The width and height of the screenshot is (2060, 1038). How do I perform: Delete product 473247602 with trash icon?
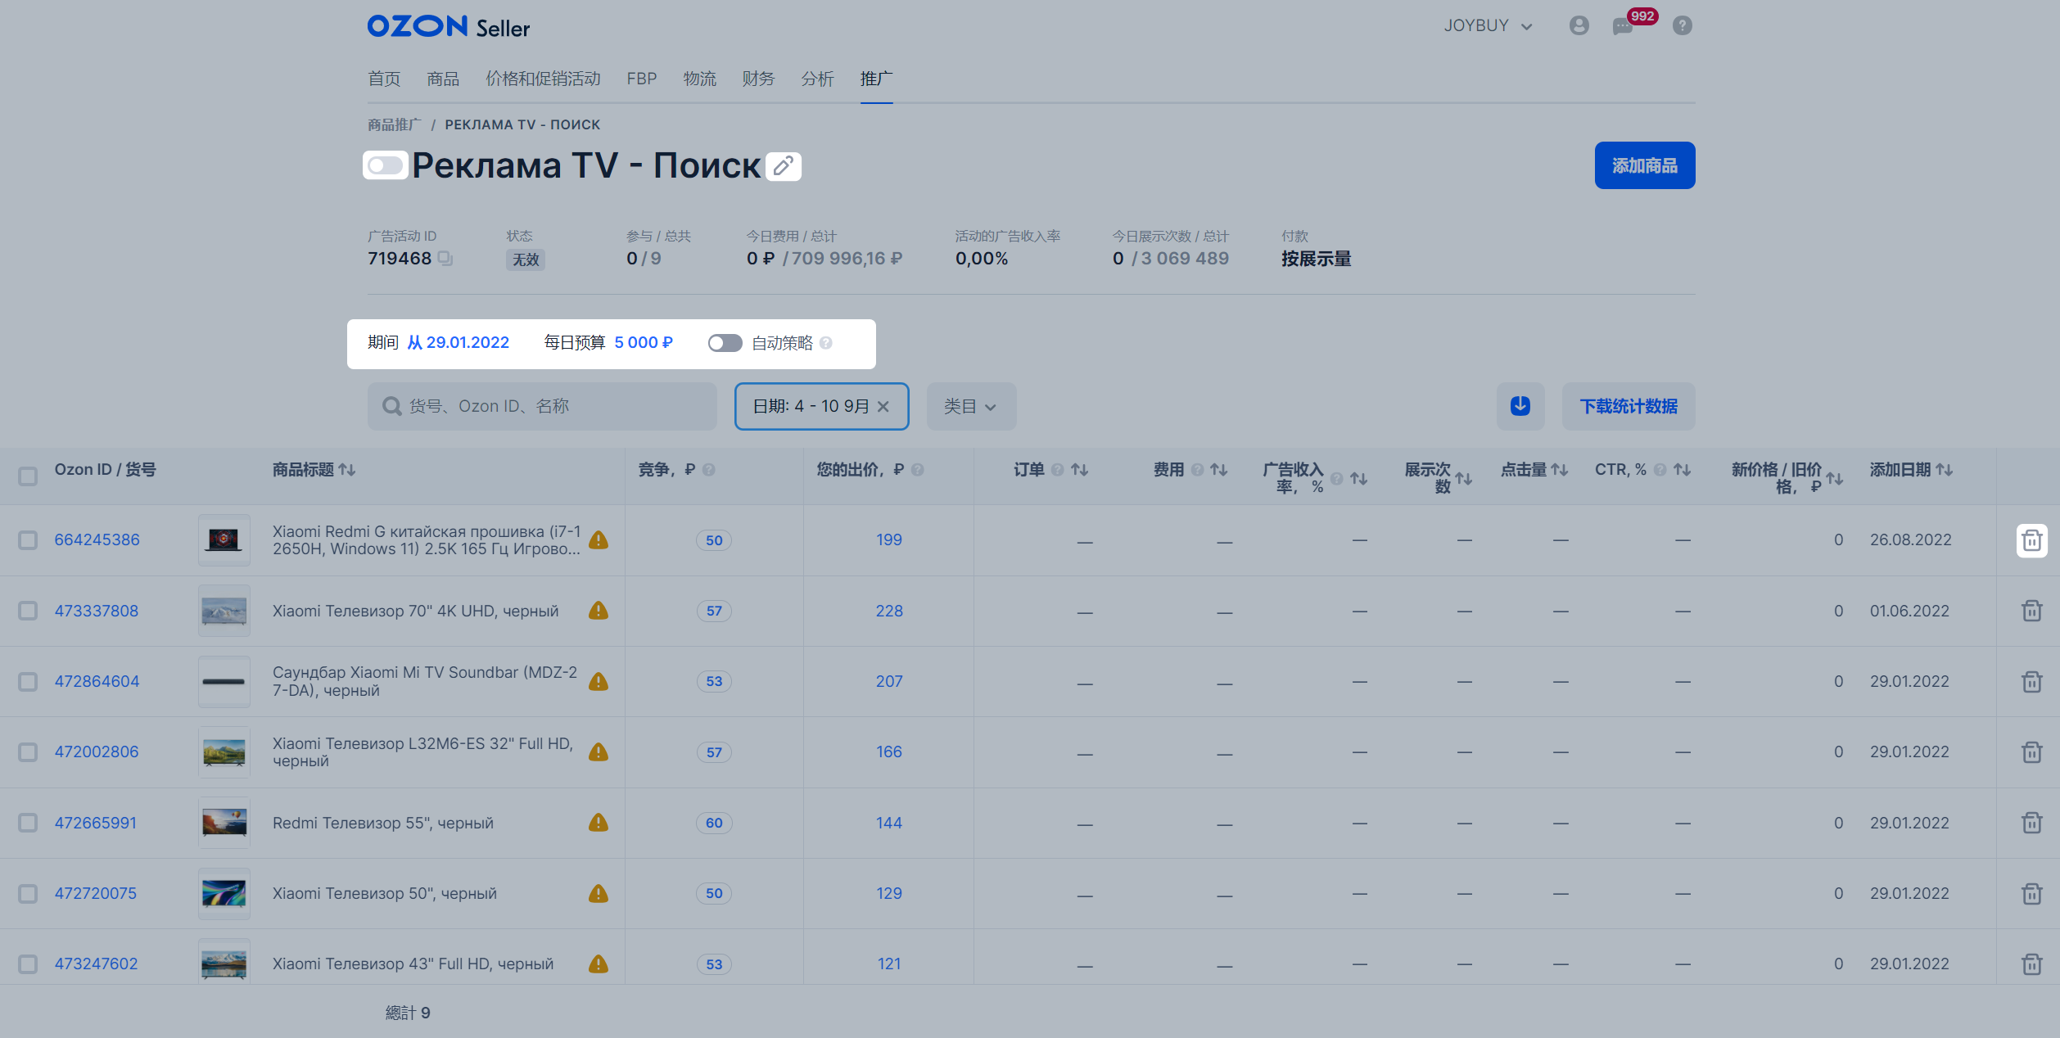(2031, 964)
